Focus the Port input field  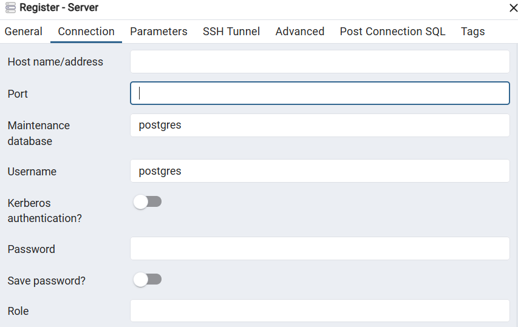click(x=319, y=93)
